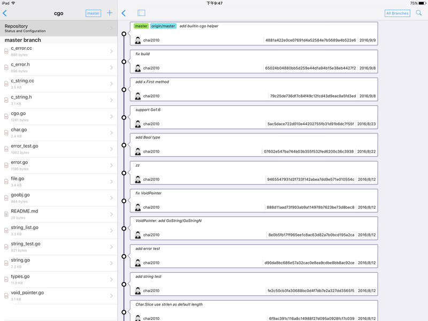This screenshot has width=428, height=321.
Task: Open search with the magnifier icon
Action: (419, 13)
